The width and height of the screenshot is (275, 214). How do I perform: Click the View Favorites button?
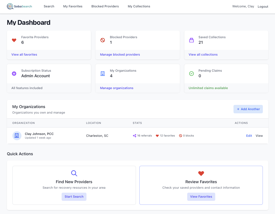tap(201, 197)
